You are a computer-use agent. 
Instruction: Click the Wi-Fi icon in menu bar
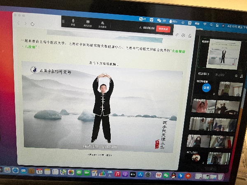205,24
